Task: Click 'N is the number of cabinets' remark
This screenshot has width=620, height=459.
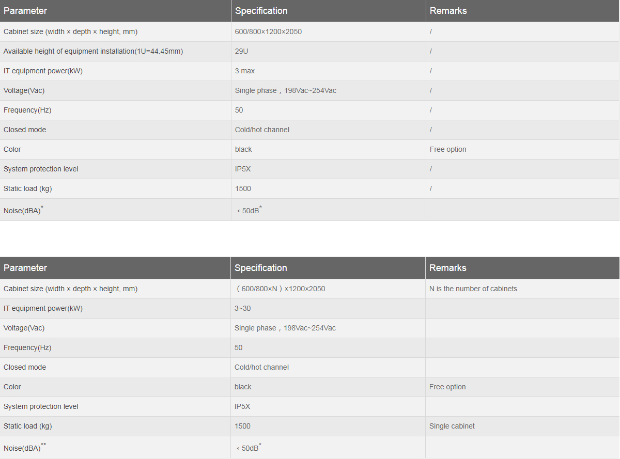Action: point(473,289)
